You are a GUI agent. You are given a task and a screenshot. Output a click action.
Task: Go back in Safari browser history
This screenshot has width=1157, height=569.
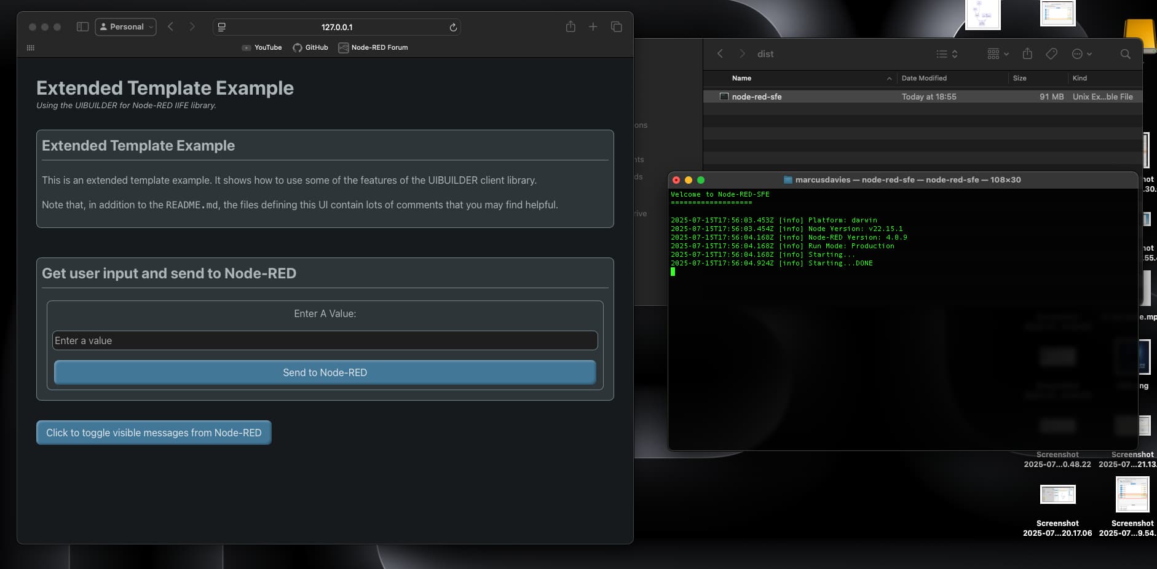[x=171, y=27]
